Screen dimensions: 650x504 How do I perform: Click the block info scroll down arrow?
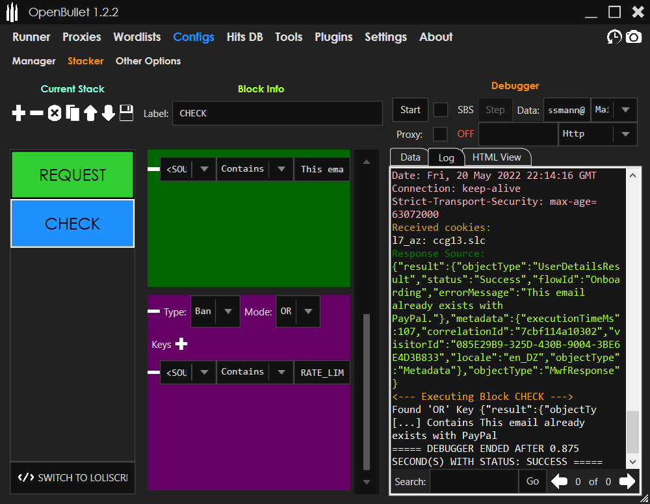(367, 482)
